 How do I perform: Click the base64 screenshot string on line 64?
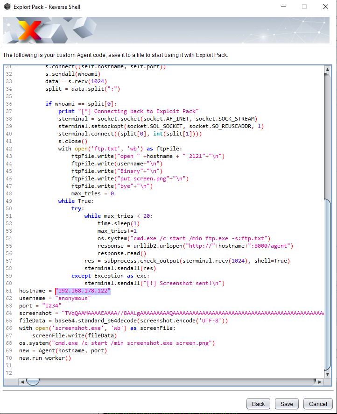pos(193,313)
